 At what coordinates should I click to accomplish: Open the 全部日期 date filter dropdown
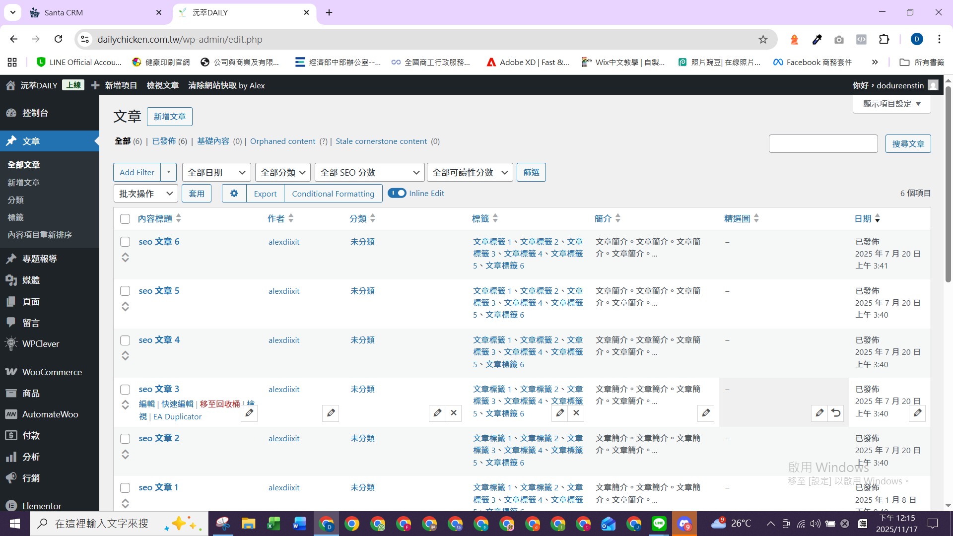point(216,173)
